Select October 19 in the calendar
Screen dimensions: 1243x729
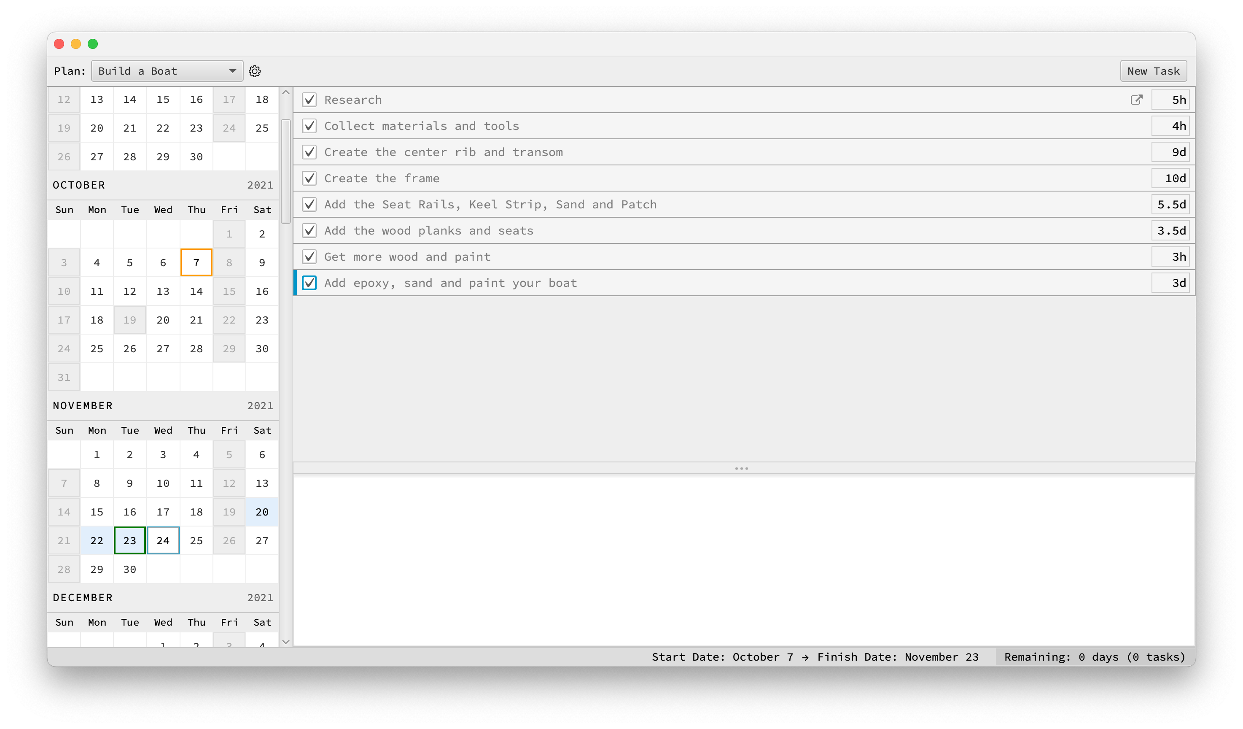(x=130, y=320)
